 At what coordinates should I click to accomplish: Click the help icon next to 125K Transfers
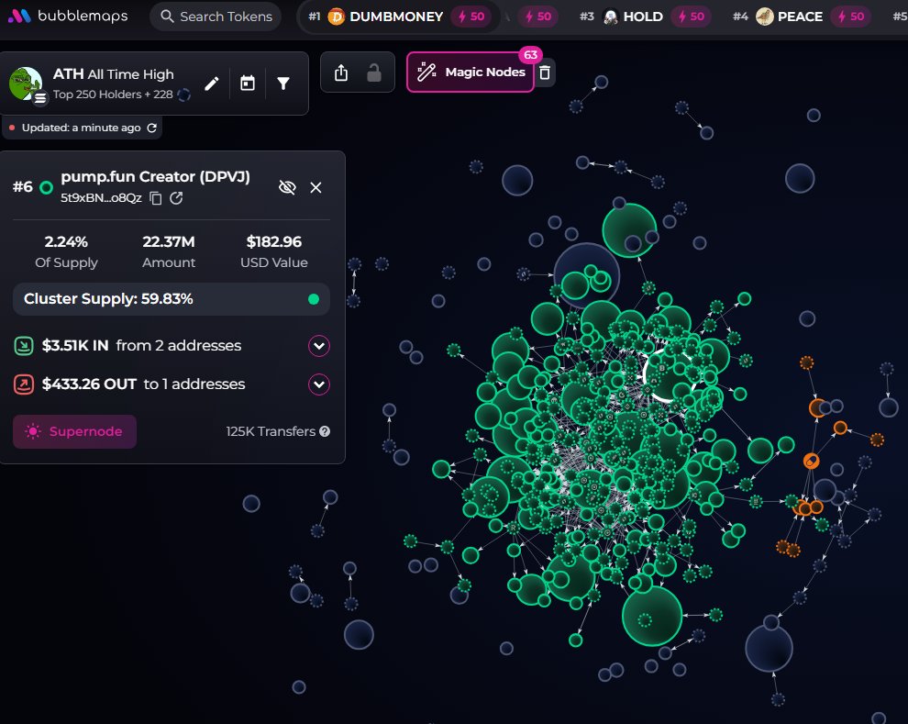pyautogui.click(x=325, y=431)
